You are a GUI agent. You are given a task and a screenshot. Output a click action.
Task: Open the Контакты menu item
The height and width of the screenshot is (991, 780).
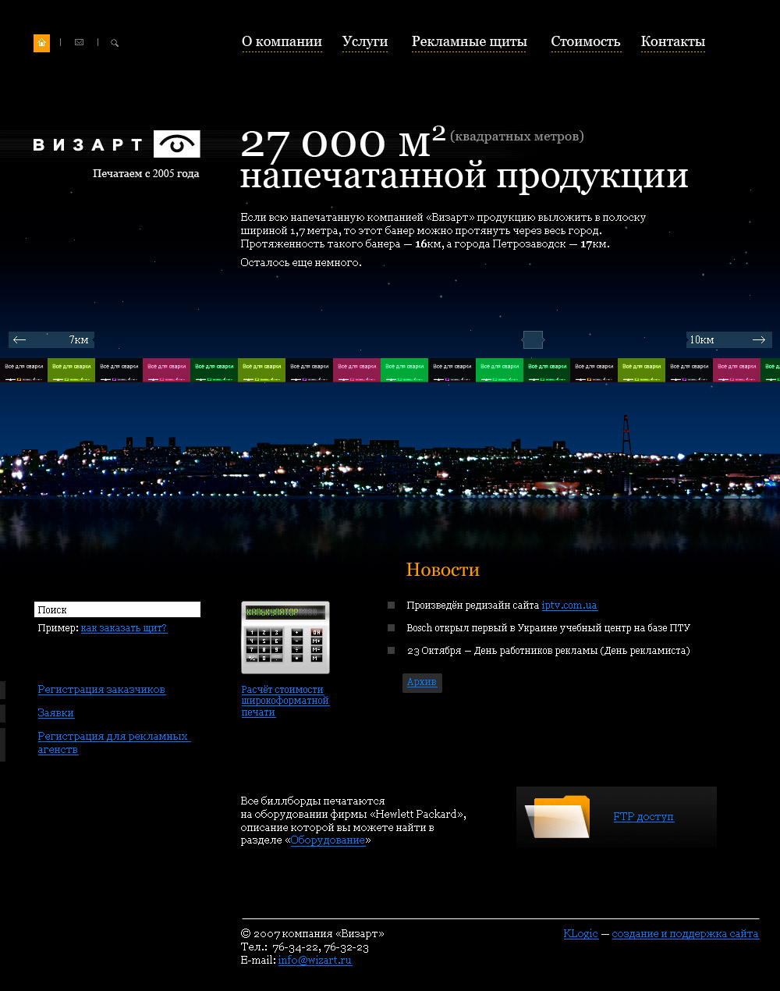pyautogui.click(x=672, y=42)
